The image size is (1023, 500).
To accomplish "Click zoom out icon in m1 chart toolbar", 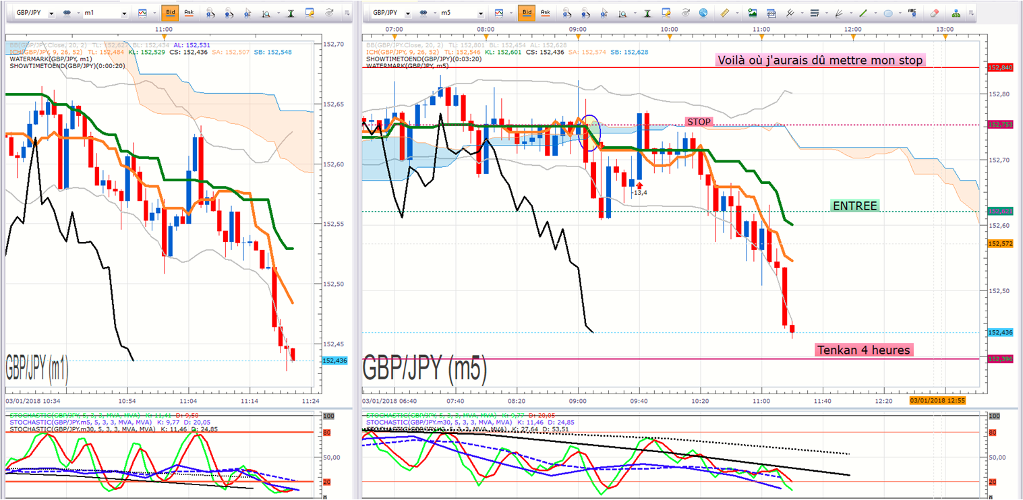I will coord(230,13).
